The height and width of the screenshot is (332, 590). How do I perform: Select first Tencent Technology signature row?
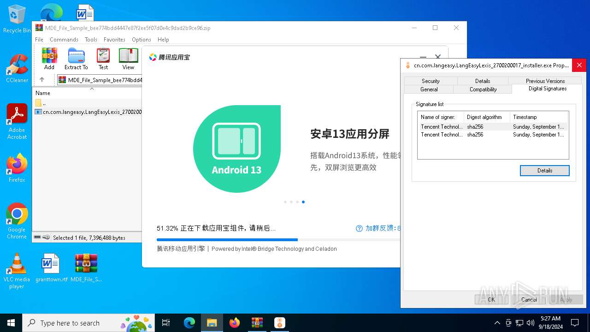pos(493,126)
